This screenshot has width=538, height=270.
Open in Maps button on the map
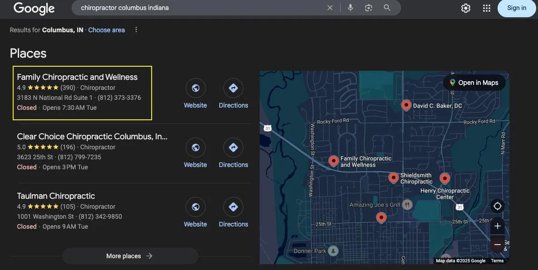click(474, 83)
